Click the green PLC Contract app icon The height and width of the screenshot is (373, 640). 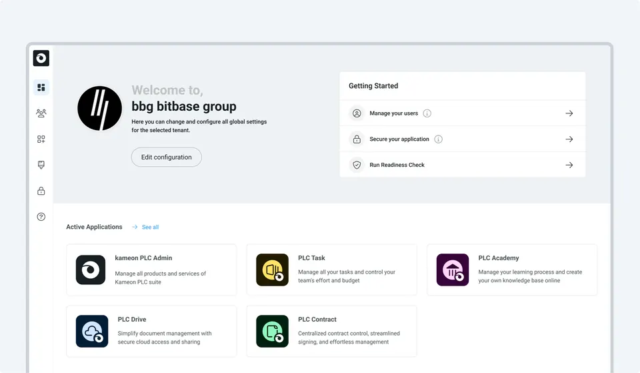272,331
